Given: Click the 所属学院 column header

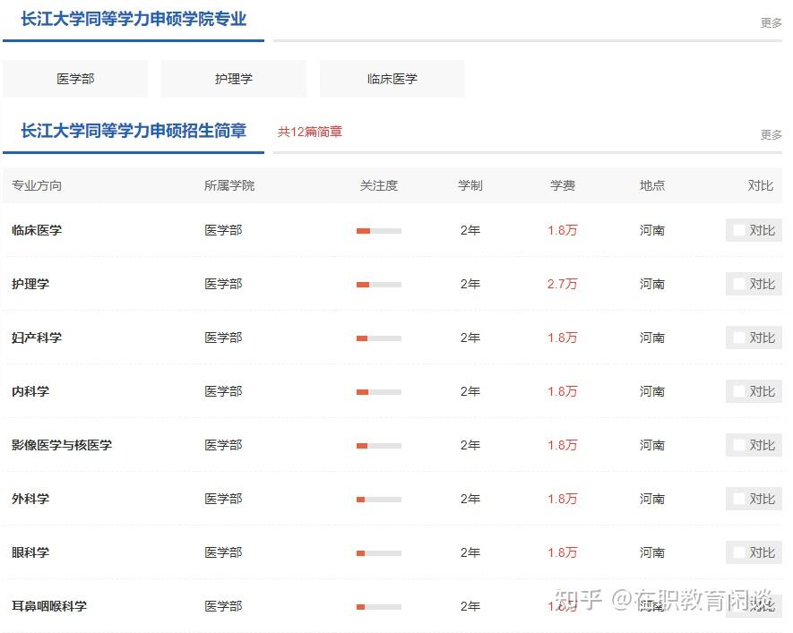Looking at the screenshot, I should [x=229, y=186].
